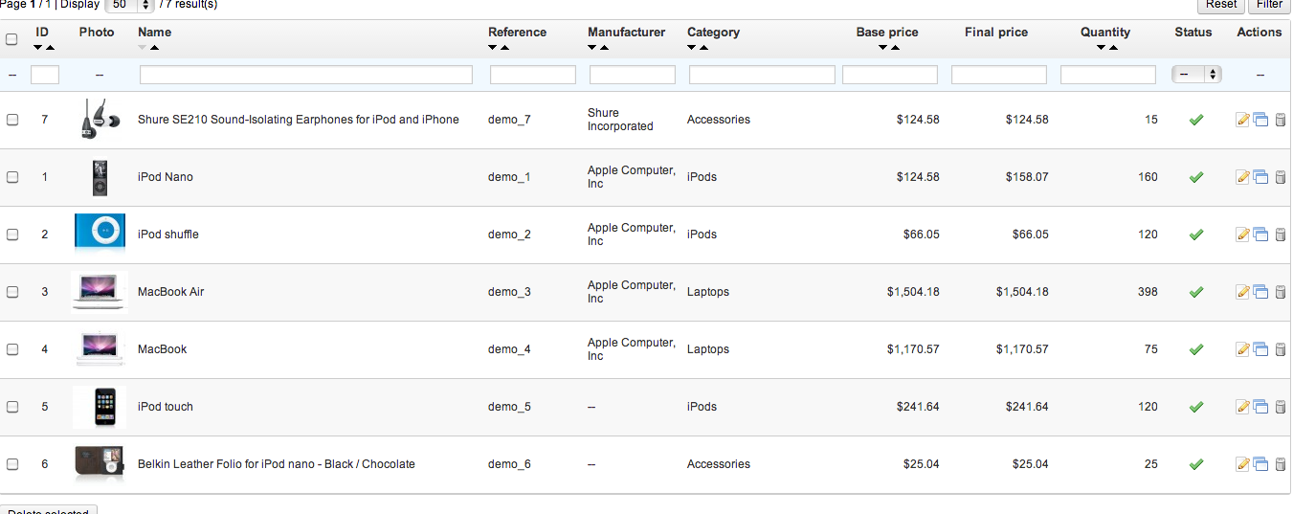The height and width of the screenshot is (514, 1293).
Task: Click the MacBook Air product thumbnail
Action: point(99,292)
